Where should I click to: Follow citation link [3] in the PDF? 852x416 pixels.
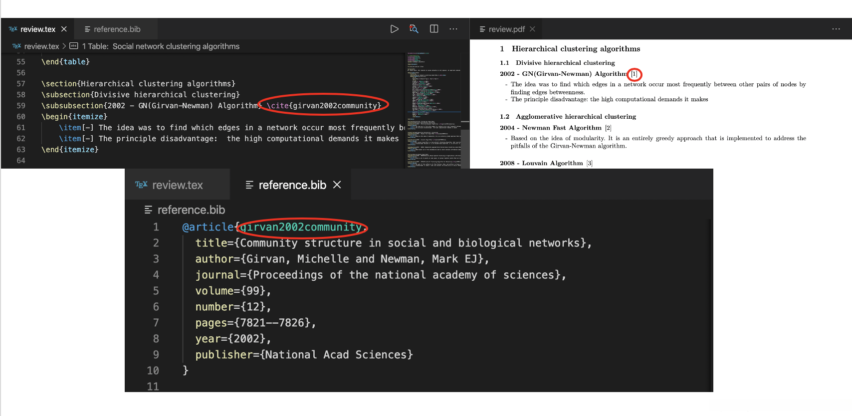[x=589, y=163]
